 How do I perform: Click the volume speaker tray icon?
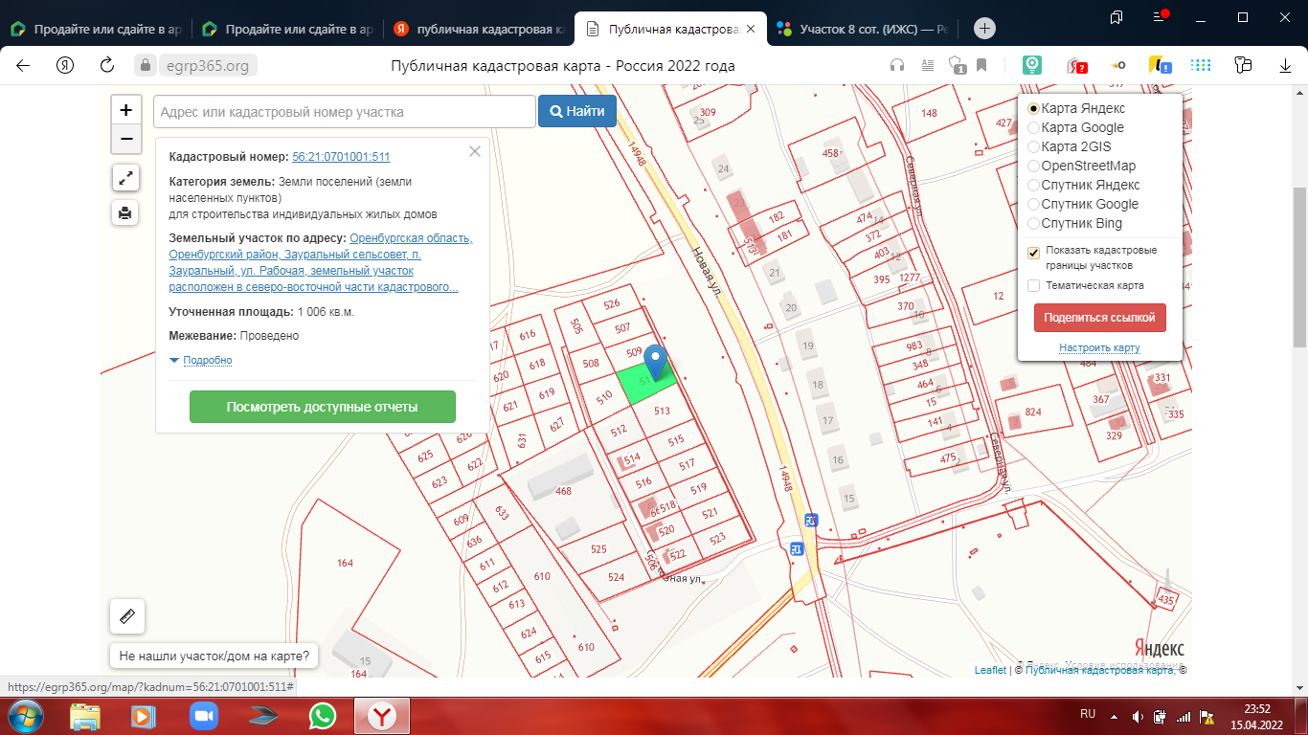click(x=1138, y=716)
